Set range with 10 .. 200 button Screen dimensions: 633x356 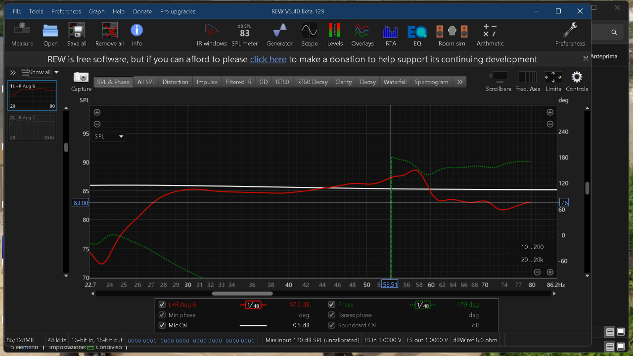tap(532, 247)
